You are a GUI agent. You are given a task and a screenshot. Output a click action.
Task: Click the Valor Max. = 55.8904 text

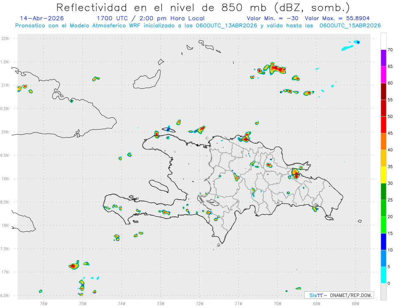tap(337, 18)
